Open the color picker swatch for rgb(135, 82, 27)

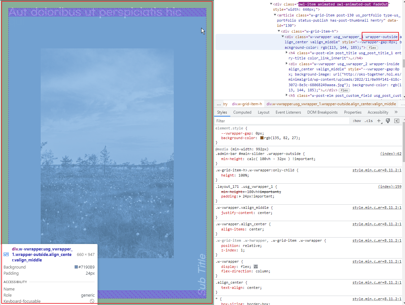[262, 138]
